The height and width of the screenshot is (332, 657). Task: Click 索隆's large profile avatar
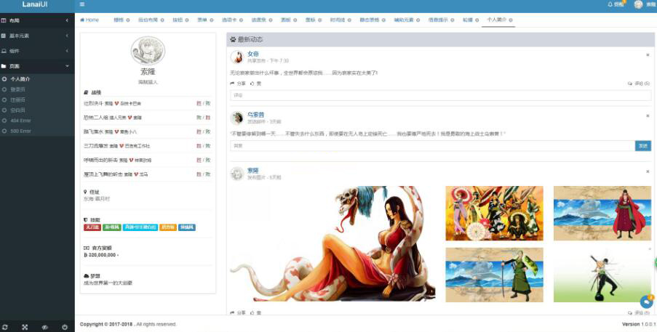[148, 51]
